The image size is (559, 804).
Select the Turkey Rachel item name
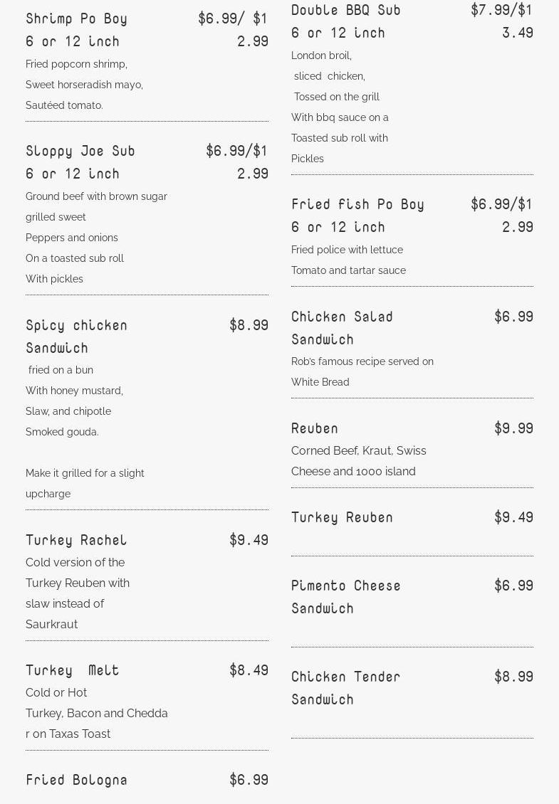coord(76,540)
